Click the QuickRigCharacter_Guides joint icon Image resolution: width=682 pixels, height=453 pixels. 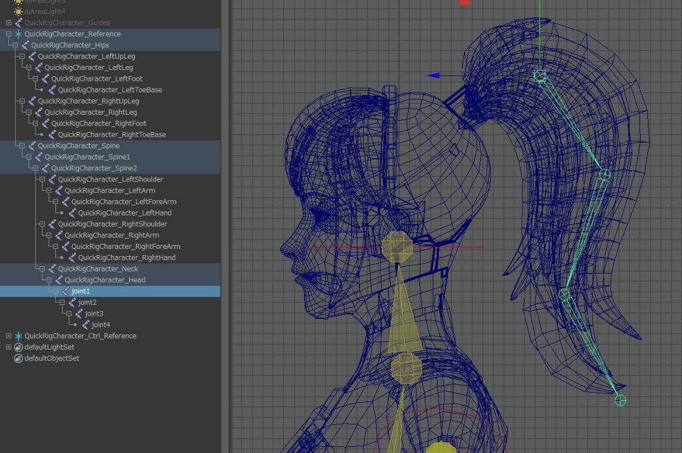tap(19, 23)
